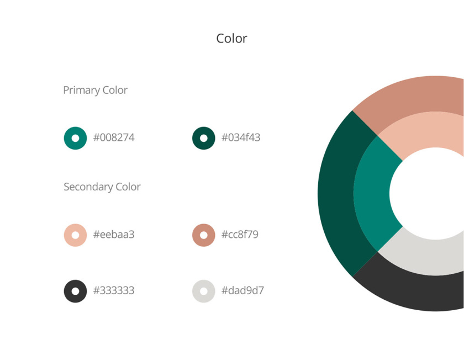The height and width of the screenshot is (345, 464).
Task: Click the #008274 teal color swatch
Action: tap(75, 138)
